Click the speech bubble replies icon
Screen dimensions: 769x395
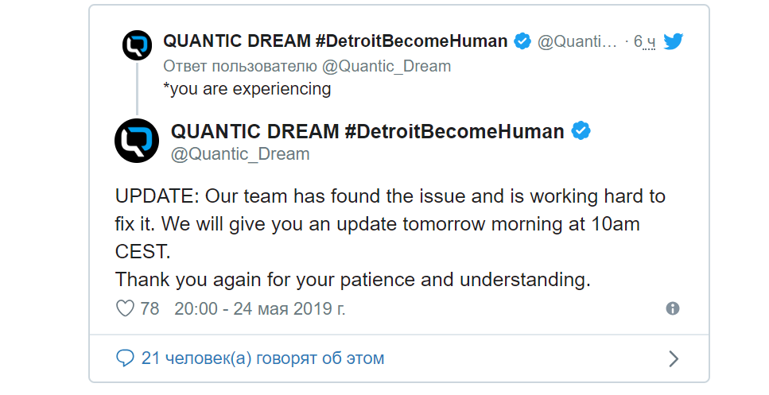click(125, 358)
